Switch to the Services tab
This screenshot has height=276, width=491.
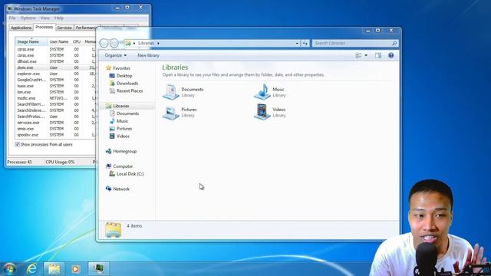(x=64, y=28)
